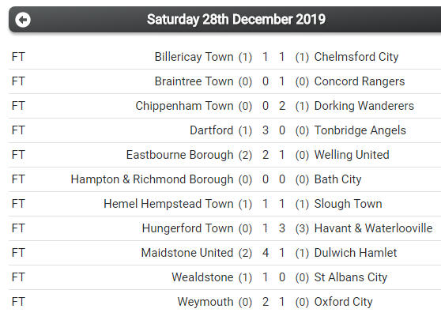Screen dimensions: 441x320
Task: Open Wealdstone match row FT status
Action: tap(18, 277)
